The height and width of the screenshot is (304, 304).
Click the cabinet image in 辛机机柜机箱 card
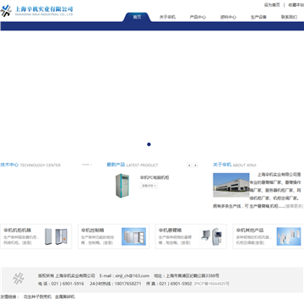(x=56, y=236)
